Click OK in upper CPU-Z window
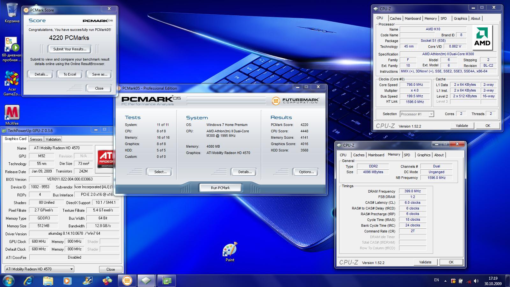510x287 pixels. [x=488, y=126]
